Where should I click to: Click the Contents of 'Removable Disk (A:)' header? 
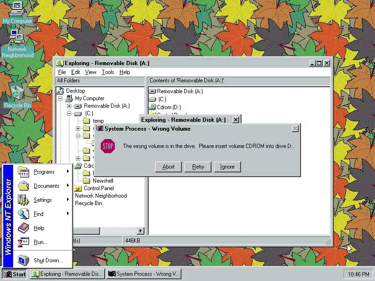pyautogui.click(x=239, y=81)
